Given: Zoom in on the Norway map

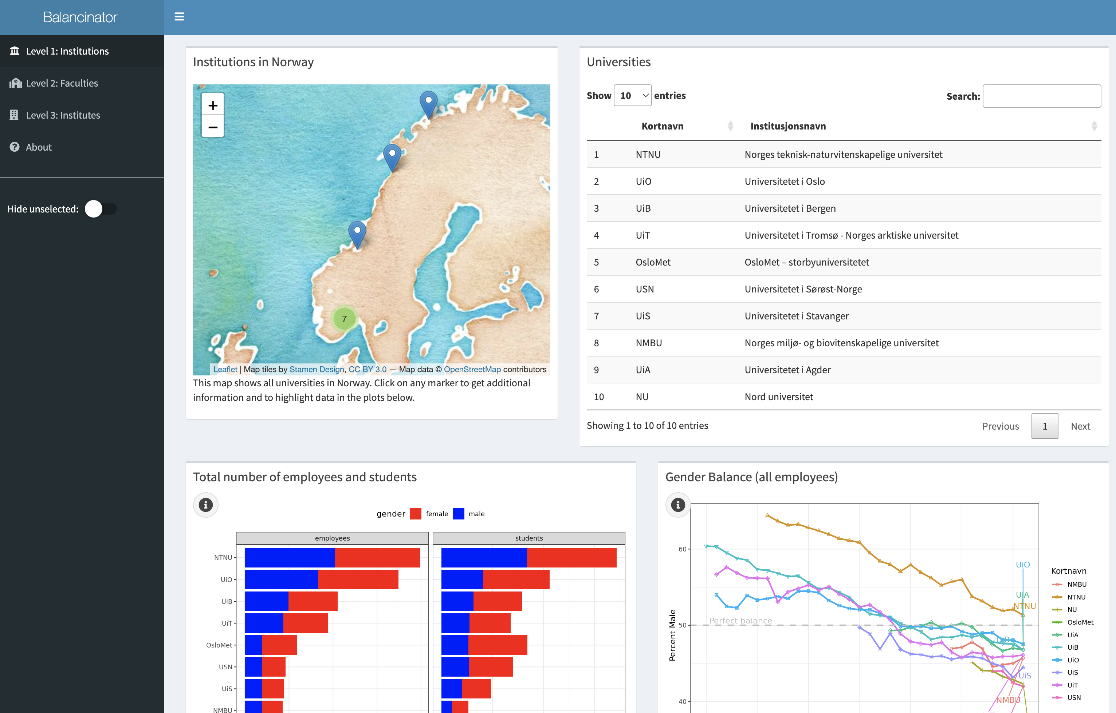Looking at the screenshot, I should coord(213,105).
